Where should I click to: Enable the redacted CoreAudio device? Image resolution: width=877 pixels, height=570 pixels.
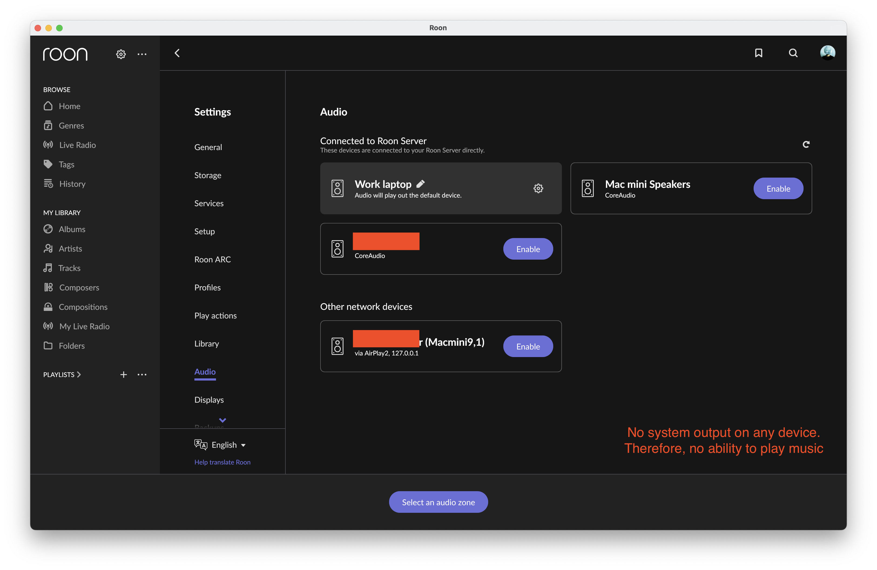(528, 249)
